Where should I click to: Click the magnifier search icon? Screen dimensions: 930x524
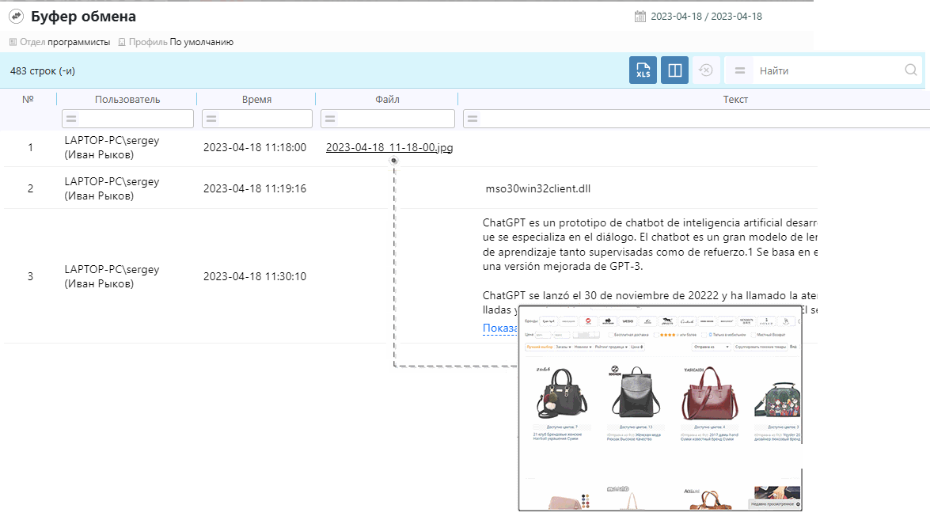910,70
